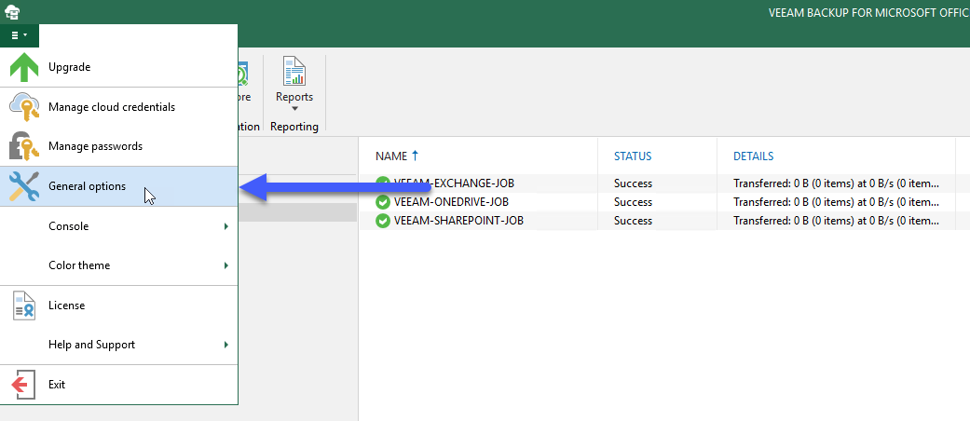Image resolution: width=970 pixels, height=421 pixels.
Task: Sort by the STATUS column header
Action: click(x=633, y=156)
